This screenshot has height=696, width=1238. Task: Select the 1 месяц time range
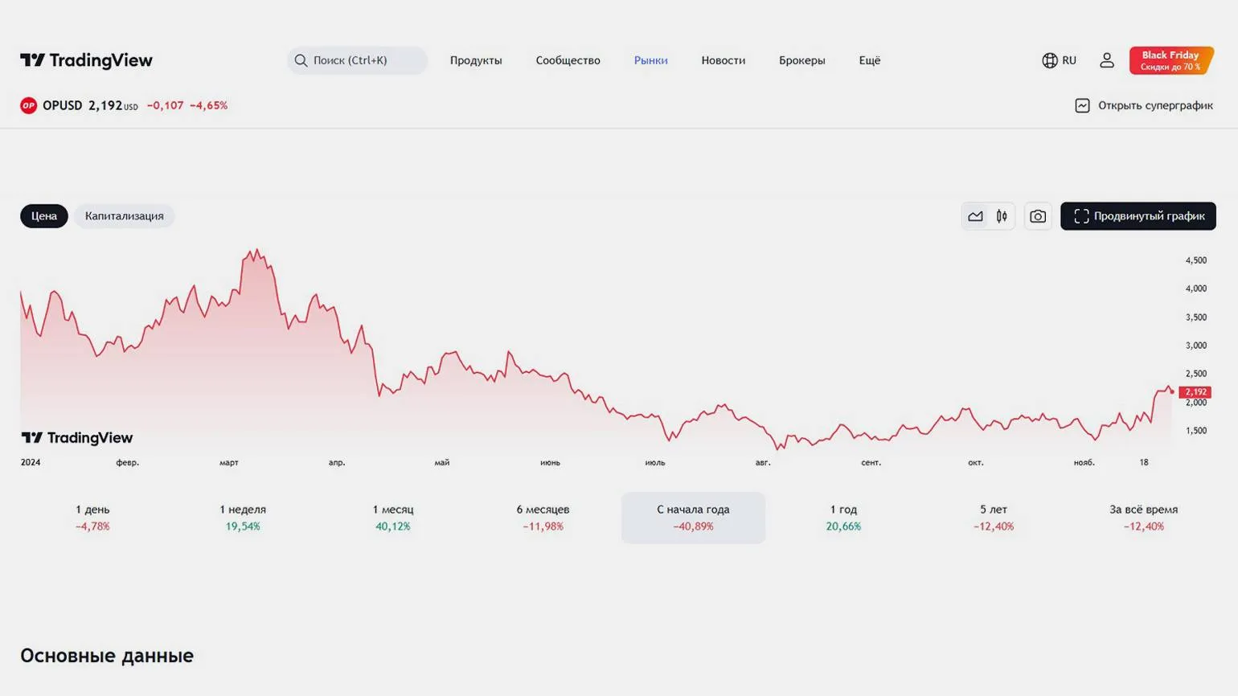(x=392, y=518)
